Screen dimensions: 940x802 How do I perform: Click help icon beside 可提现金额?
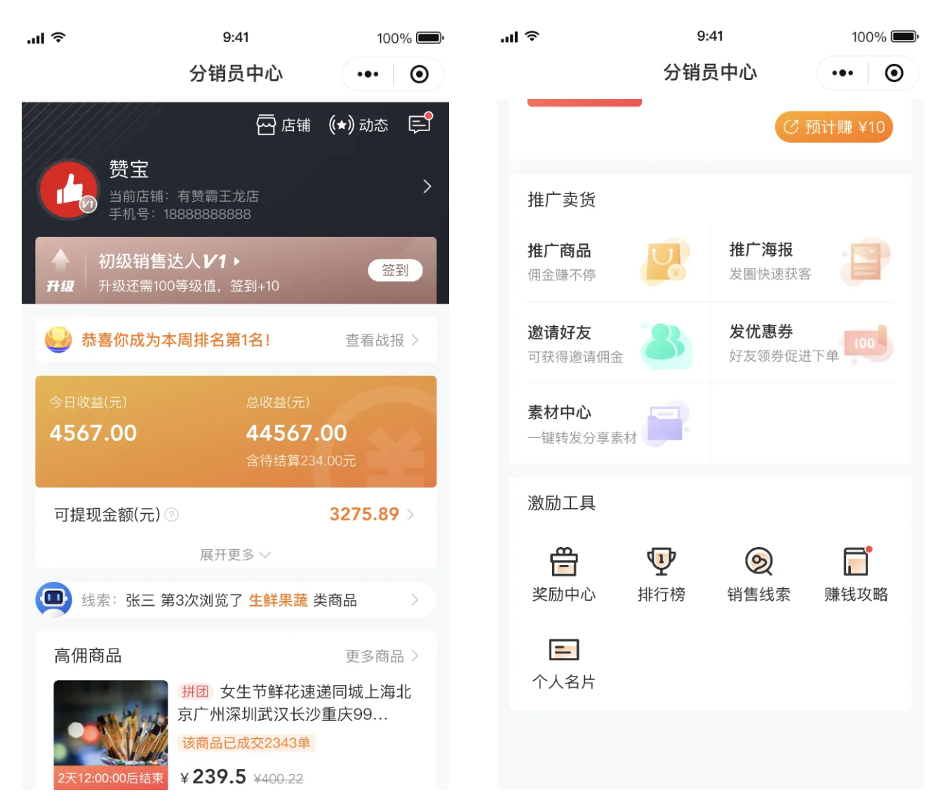[x=172, y=515]
